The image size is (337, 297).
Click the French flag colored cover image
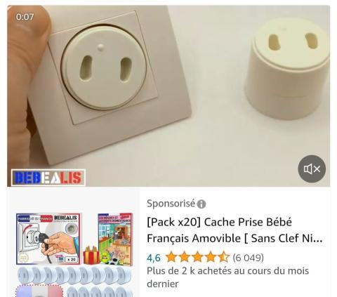tap(39, 291)
